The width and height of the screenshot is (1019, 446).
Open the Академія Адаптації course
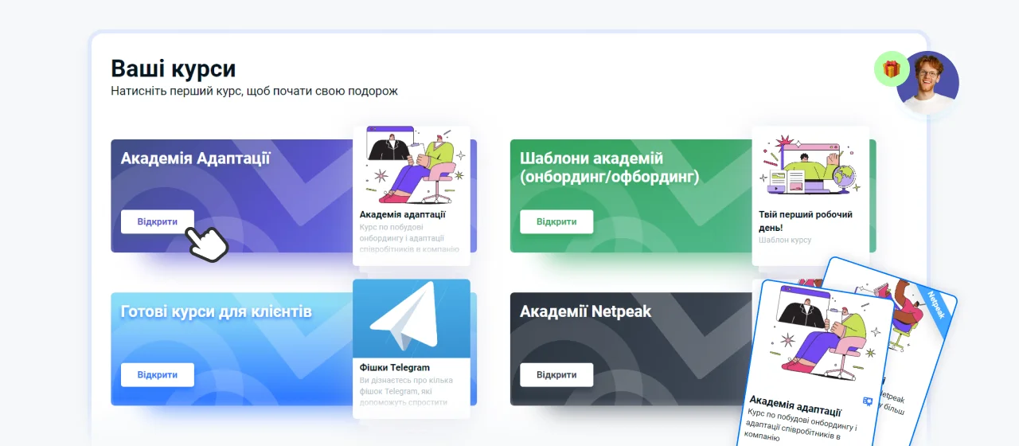click(x=158, y=221)
